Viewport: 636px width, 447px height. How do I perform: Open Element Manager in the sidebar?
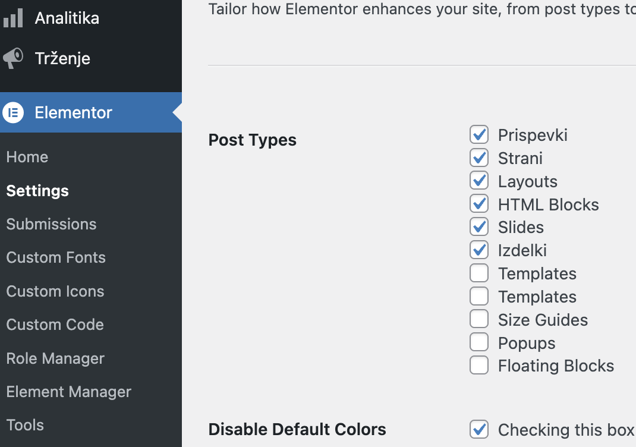(69, 392)
